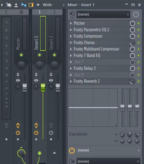Open the Fruity Multiband Compressor plugin

96,49
